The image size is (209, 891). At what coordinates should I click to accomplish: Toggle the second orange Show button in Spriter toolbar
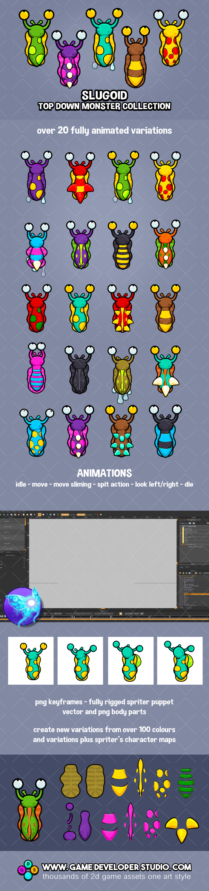coord(81,515)
